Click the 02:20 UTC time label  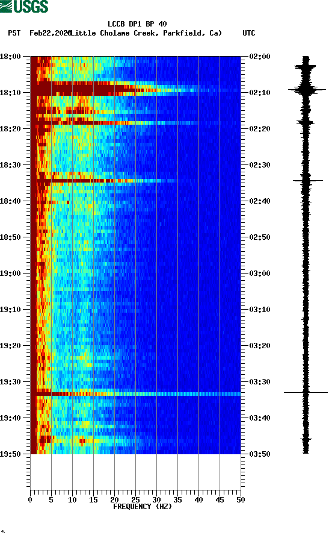pyautogui.click(x=260, y=129)
